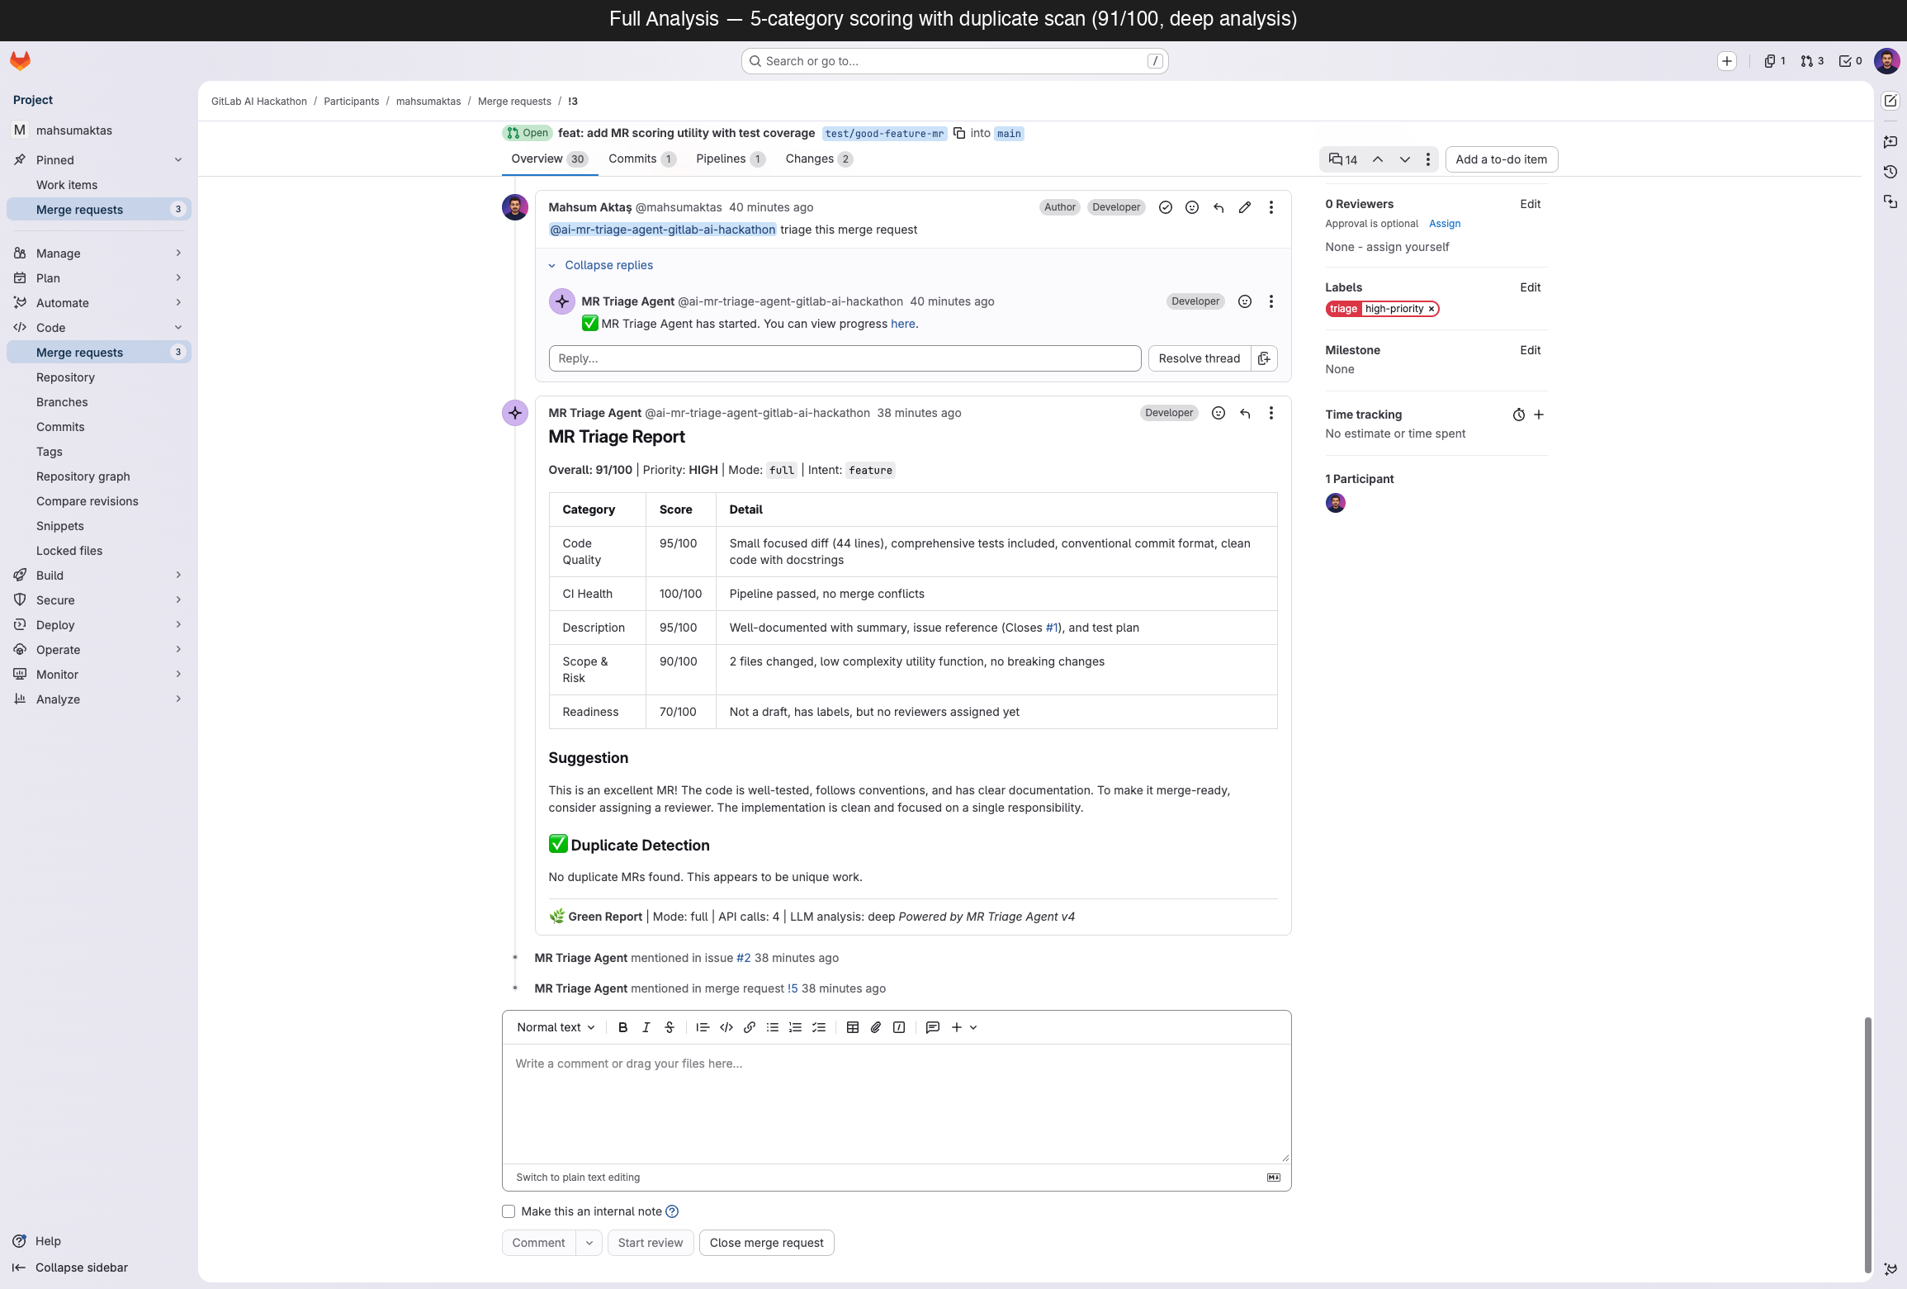Click the insert table icon in editor

[x=853, y=1027]
